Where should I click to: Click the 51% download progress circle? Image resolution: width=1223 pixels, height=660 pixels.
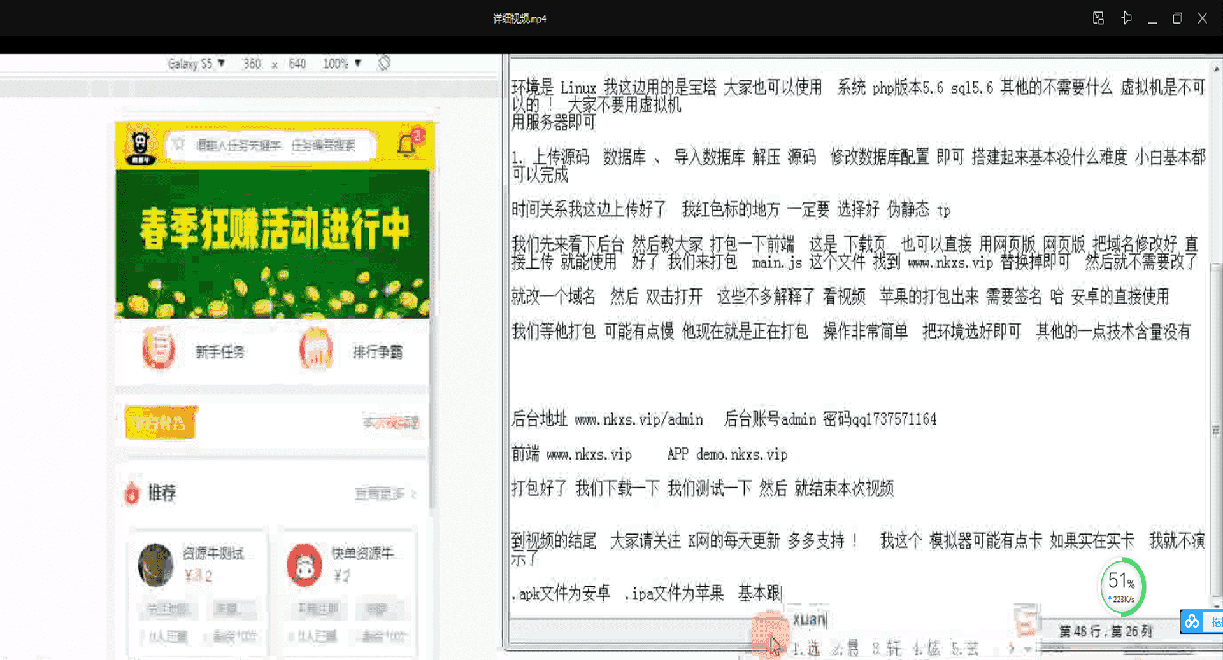tap(1122, 586)
